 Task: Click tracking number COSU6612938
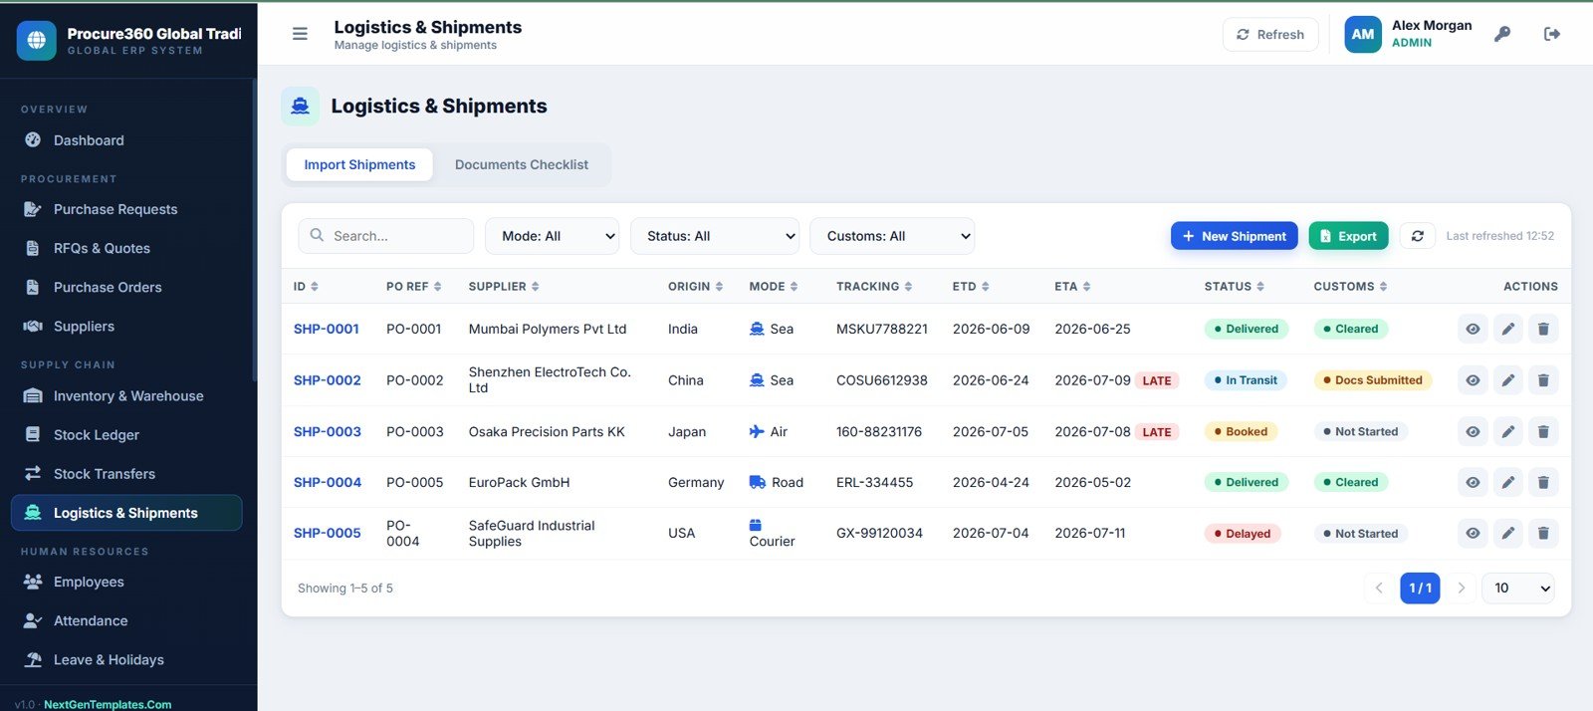(x=882, y=380)
